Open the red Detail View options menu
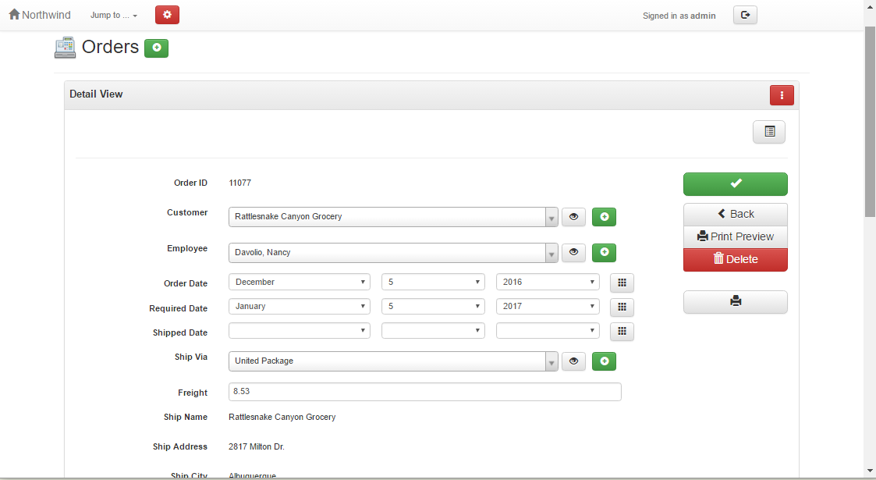The width and height of the screenshot is (876, 480). [782, 95]
